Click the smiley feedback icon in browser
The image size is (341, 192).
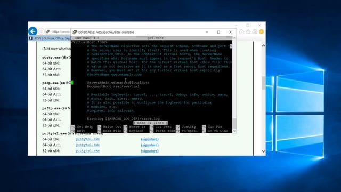pos(262,32)
